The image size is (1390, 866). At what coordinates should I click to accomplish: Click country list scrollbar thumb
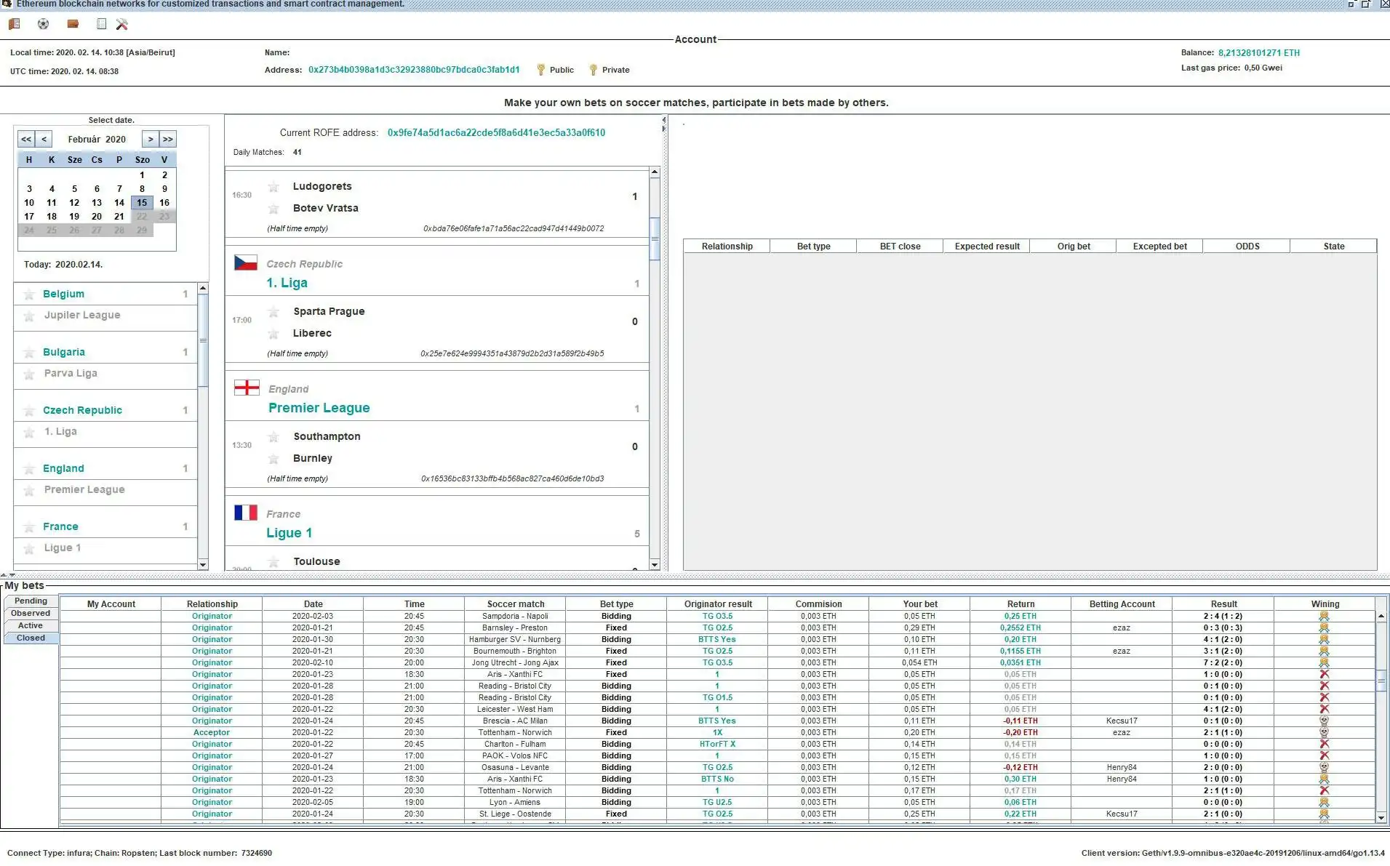click(203, 340)
